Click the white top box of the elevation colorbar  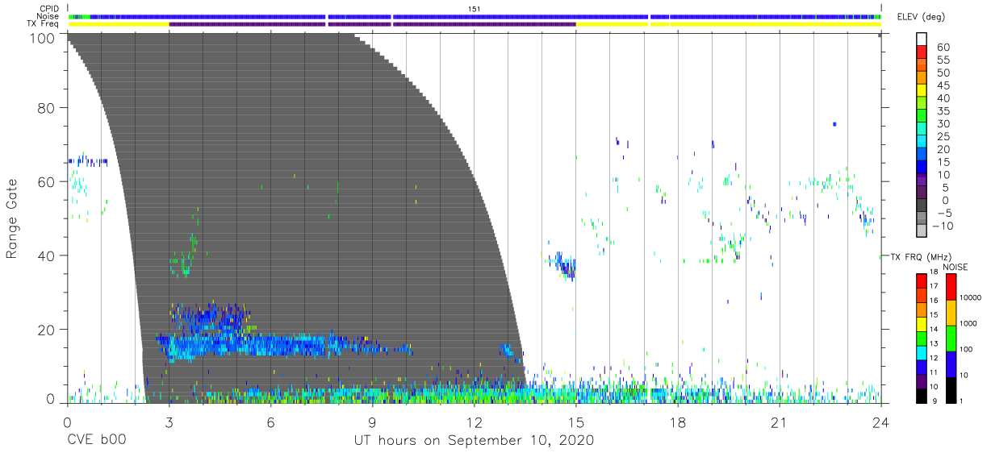[922, 39]
